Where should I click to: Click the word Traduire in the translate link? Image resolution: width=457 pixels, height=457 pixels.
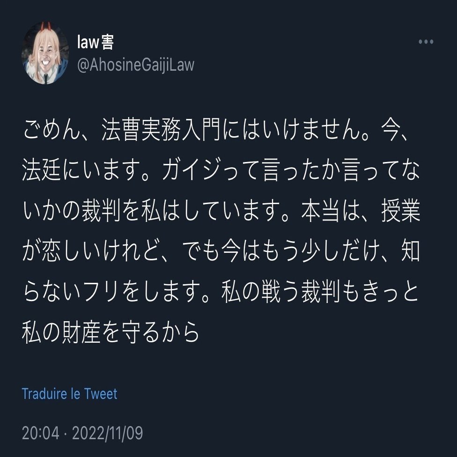pyautogui.click(x=44, y=394)
